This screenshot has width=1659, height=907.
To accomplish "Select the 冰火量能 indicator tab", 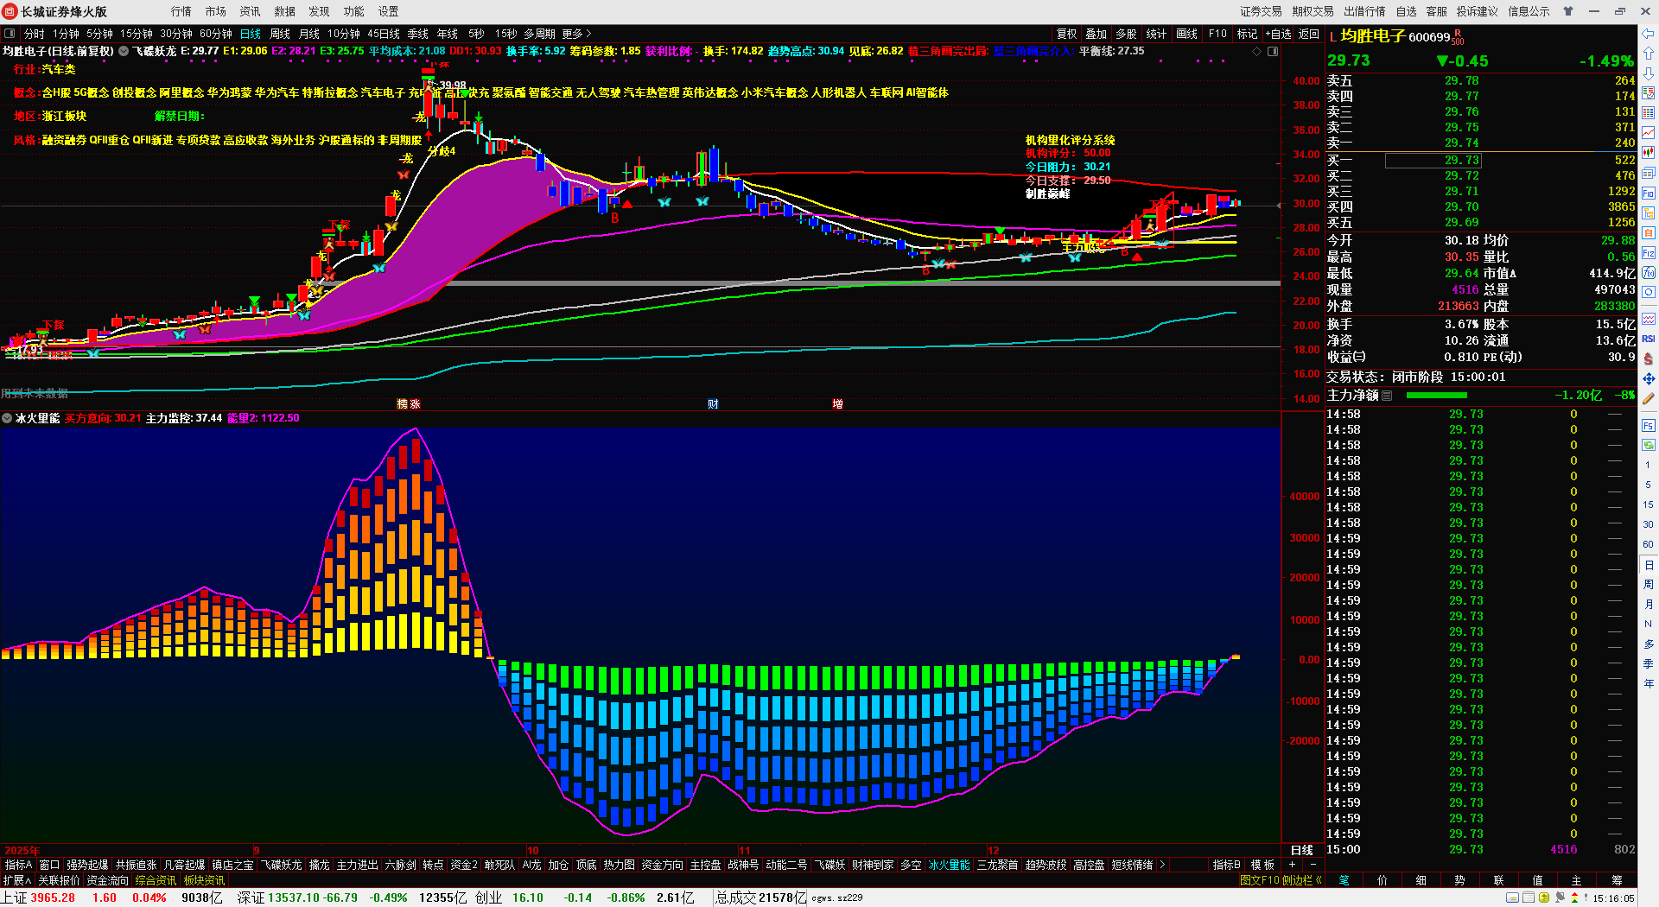I will (950, 865).
